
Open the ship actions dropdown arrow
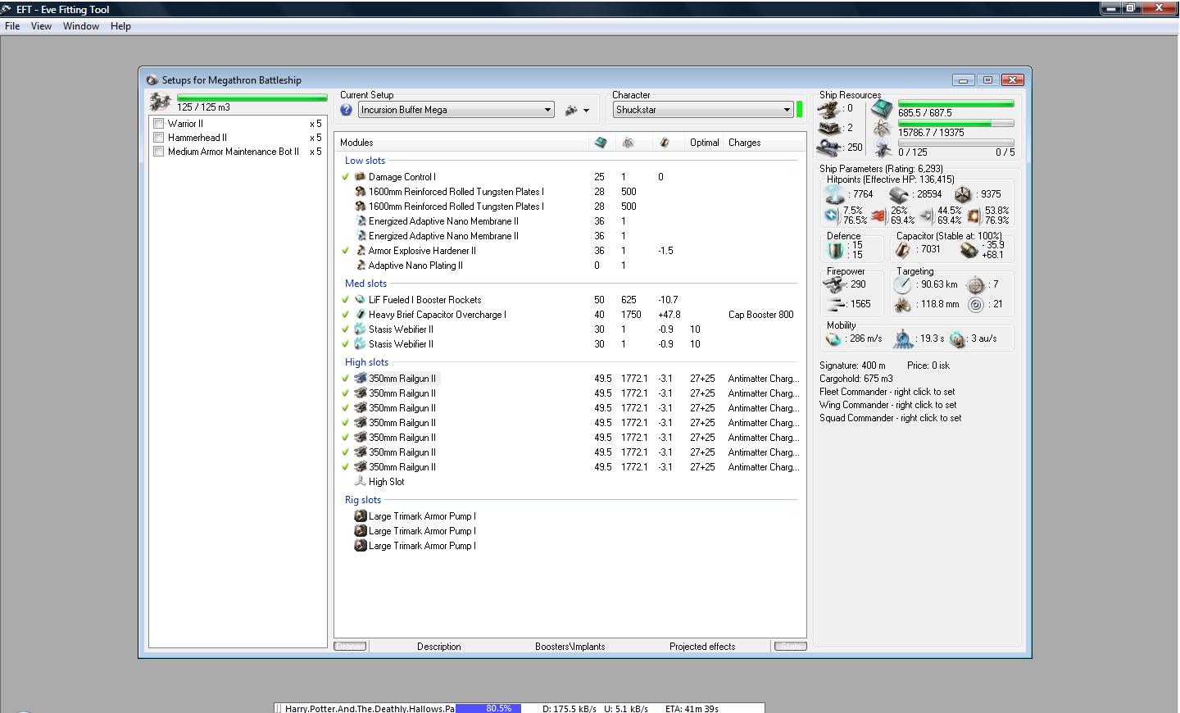click(586, 111)
